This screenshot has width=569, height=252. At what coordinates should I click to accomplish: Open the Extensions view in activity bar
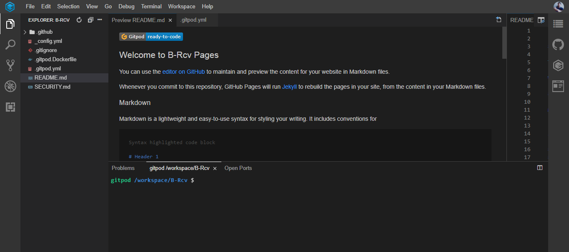click(10, 107)
